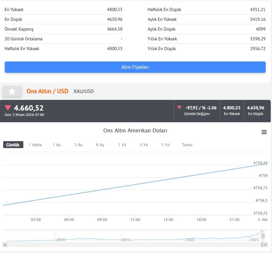Switch chart to 1 Hafta range
The height and width of the screenshot is (253, 272).
coord(35,145)
